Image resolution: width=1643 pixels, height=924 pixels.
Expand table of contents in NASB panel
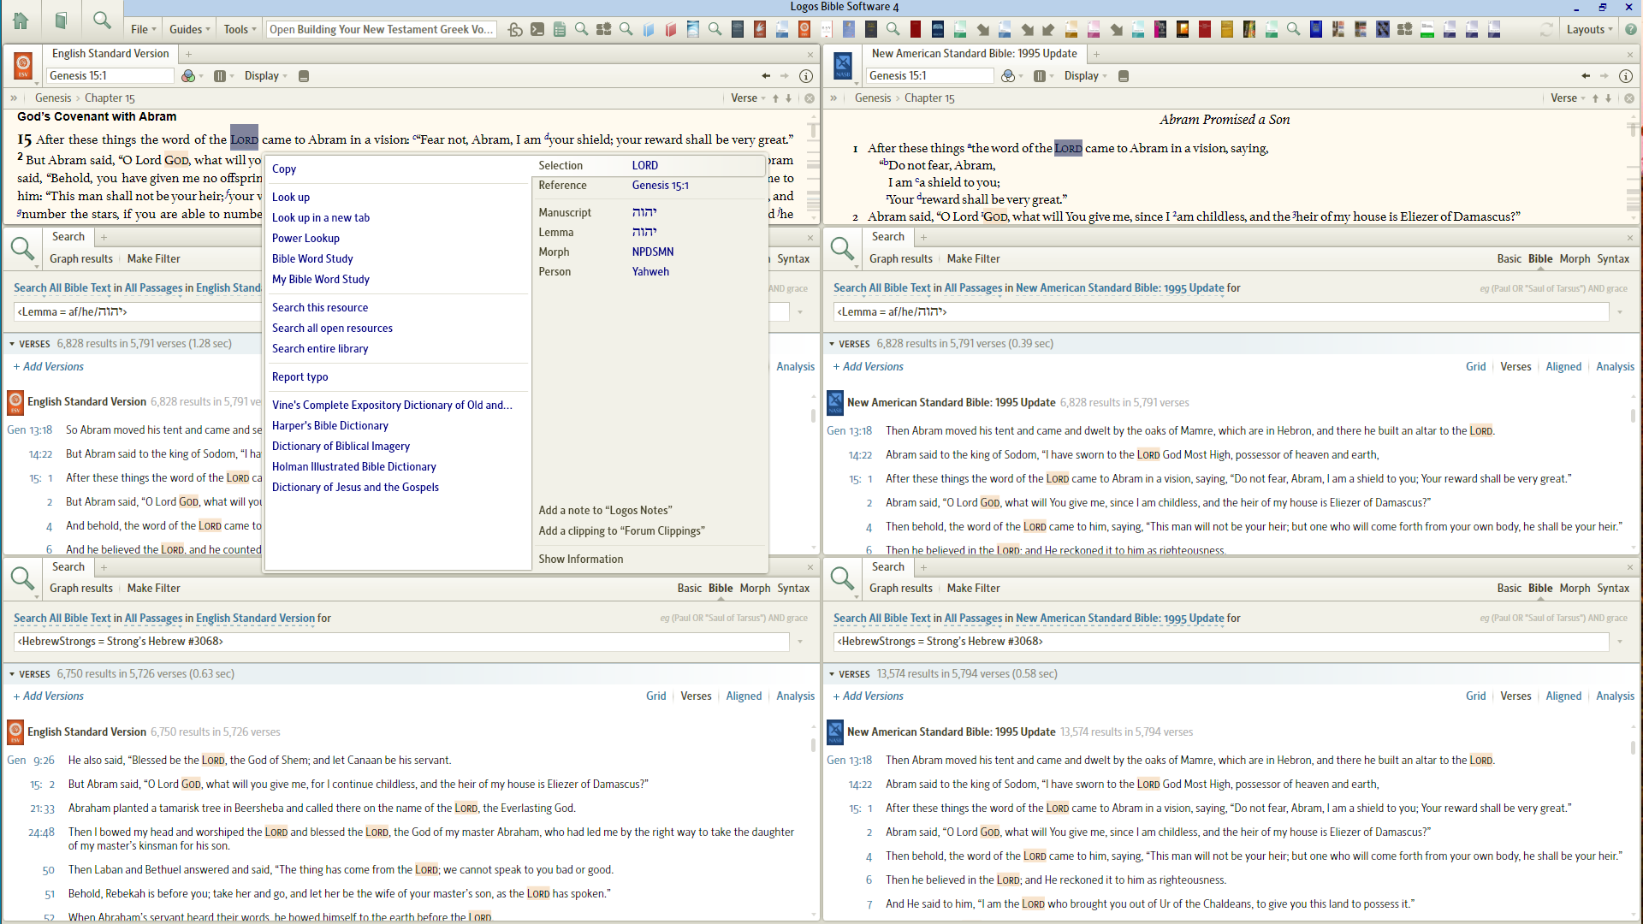[833, 98]
